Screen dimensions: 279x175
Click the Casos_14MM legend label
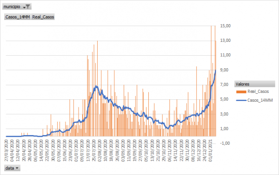(x=260, y=100)
